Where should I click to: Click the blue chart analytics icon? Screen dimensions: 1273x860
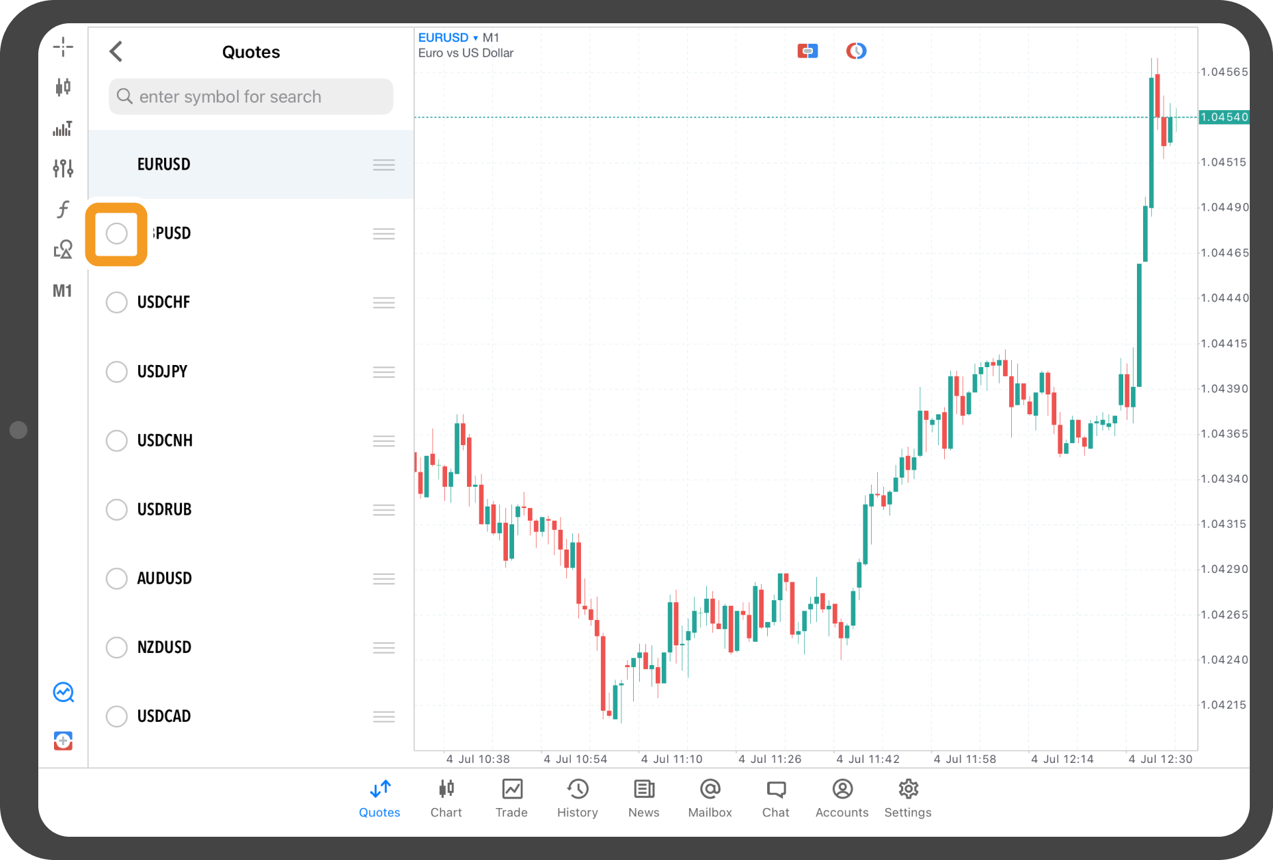[x=63, y=693]
